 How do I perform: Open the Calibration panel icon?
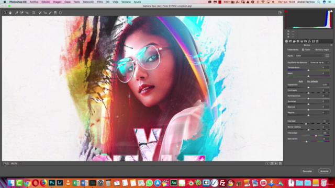(314, 41)
